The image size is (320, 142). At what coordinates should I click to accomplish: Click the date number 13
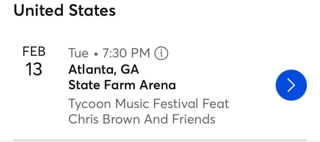tap(34, 69)
